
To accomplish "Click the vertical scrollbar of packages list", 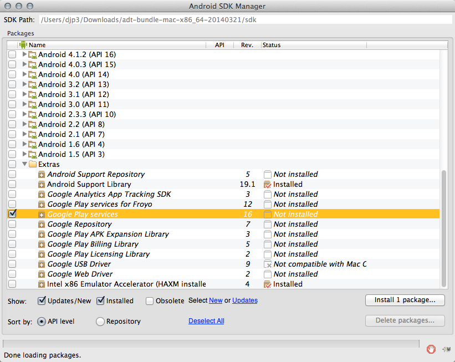I will [x=443, y=227].
